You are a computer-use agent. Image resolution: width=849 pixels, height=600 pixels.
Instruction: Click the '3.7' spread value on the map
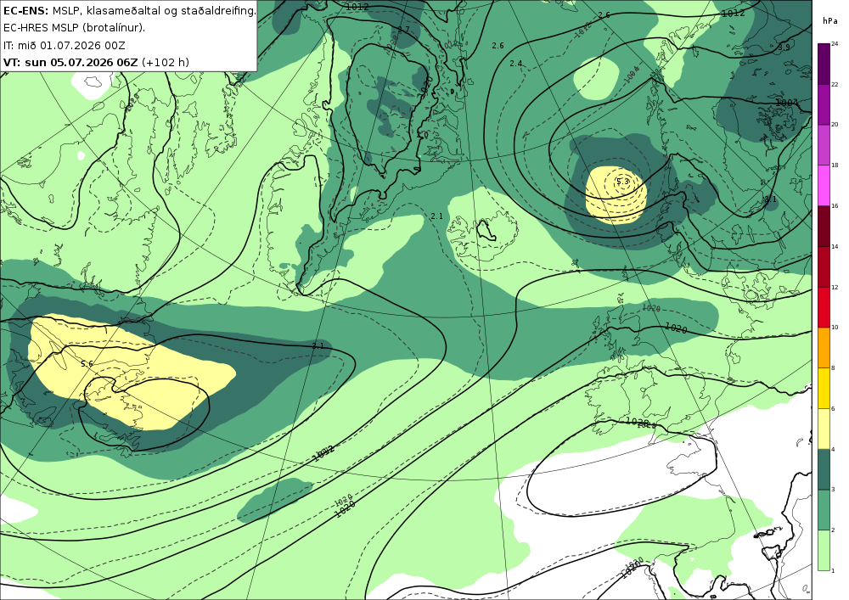point(403,29)
